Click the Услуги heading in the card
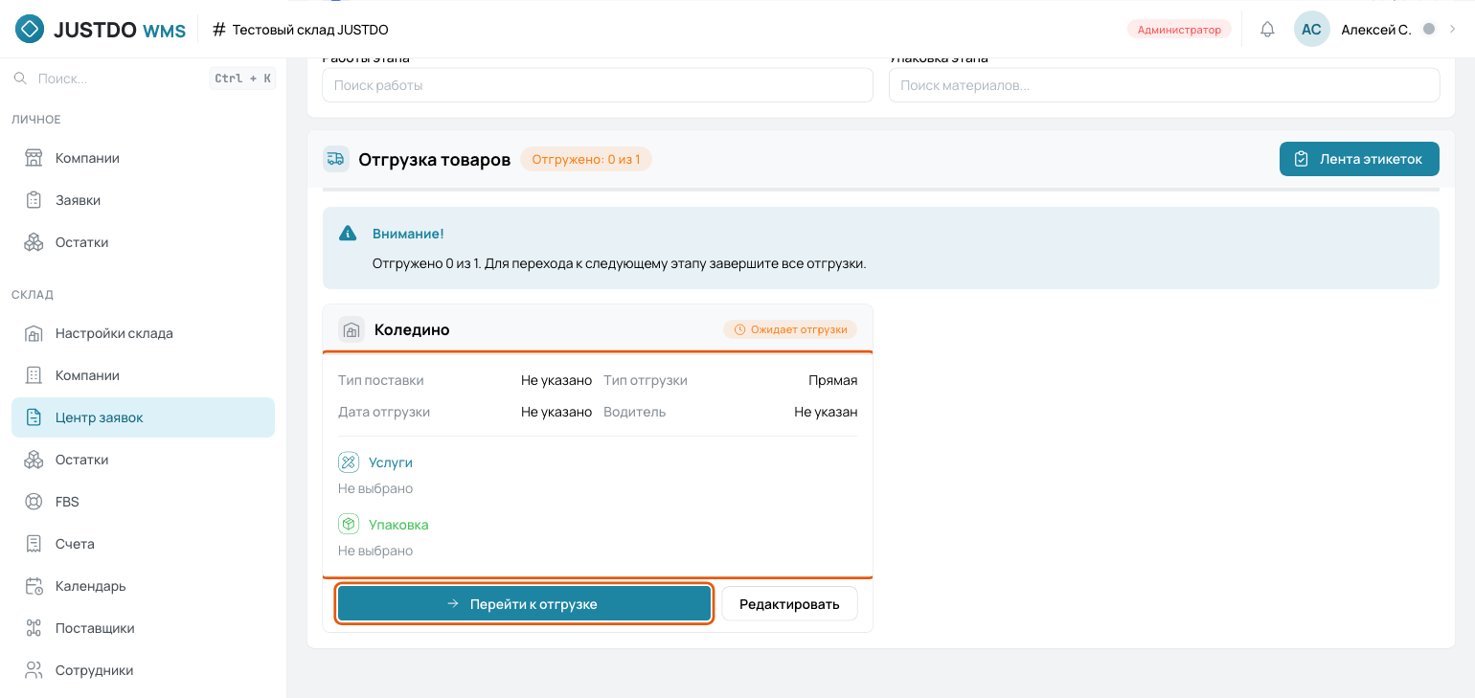The width and height of the screenshot is (1475, 698). [x=391, y=462]
